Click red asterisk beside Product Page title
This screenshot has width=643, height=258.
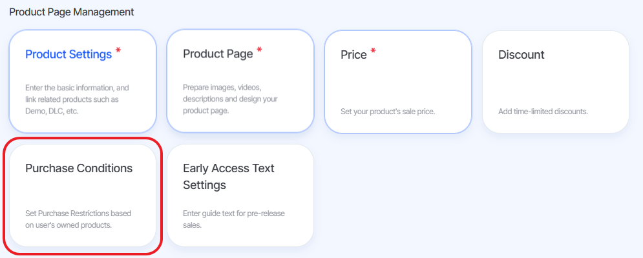259,50
